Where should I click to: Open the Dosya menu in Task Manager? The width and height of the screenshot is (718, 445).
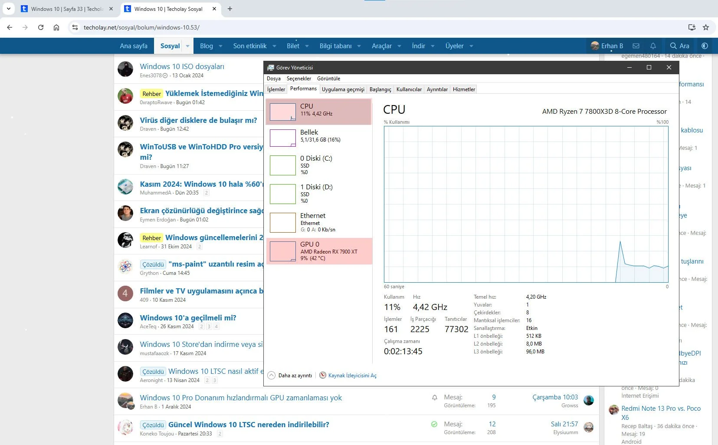[274, 79]
